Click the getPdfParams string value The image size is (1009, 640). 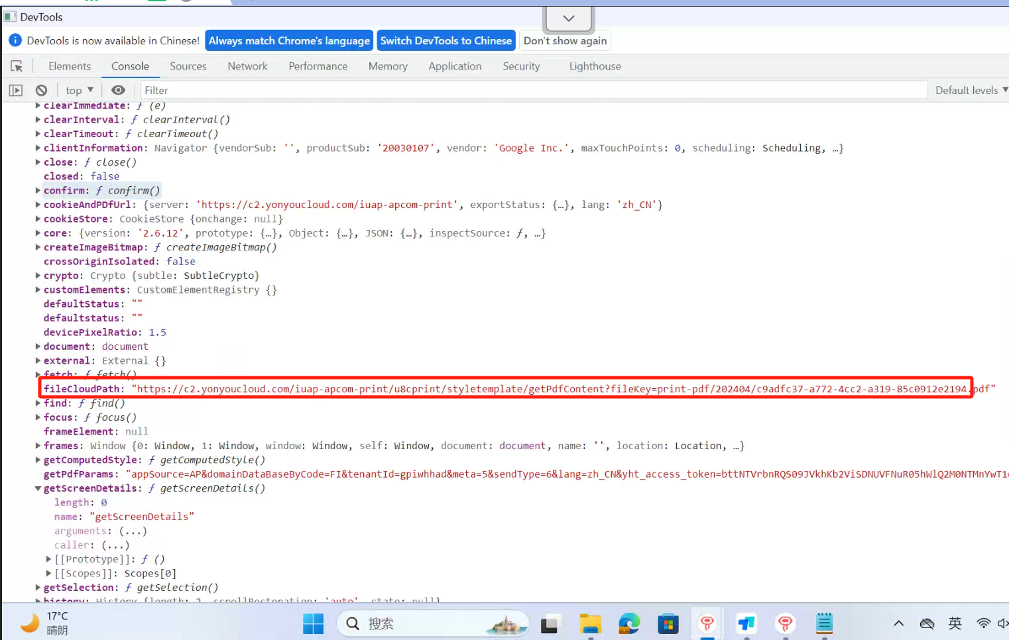click(567, 474)
